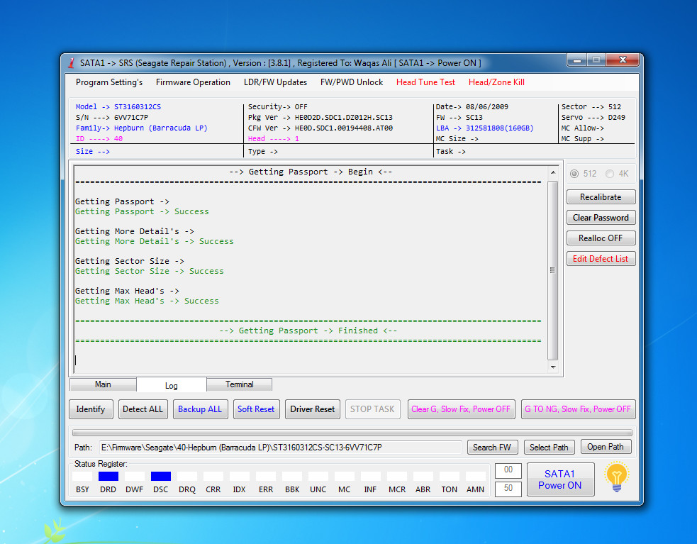Click the Backup ALL button

click(199, 409)
